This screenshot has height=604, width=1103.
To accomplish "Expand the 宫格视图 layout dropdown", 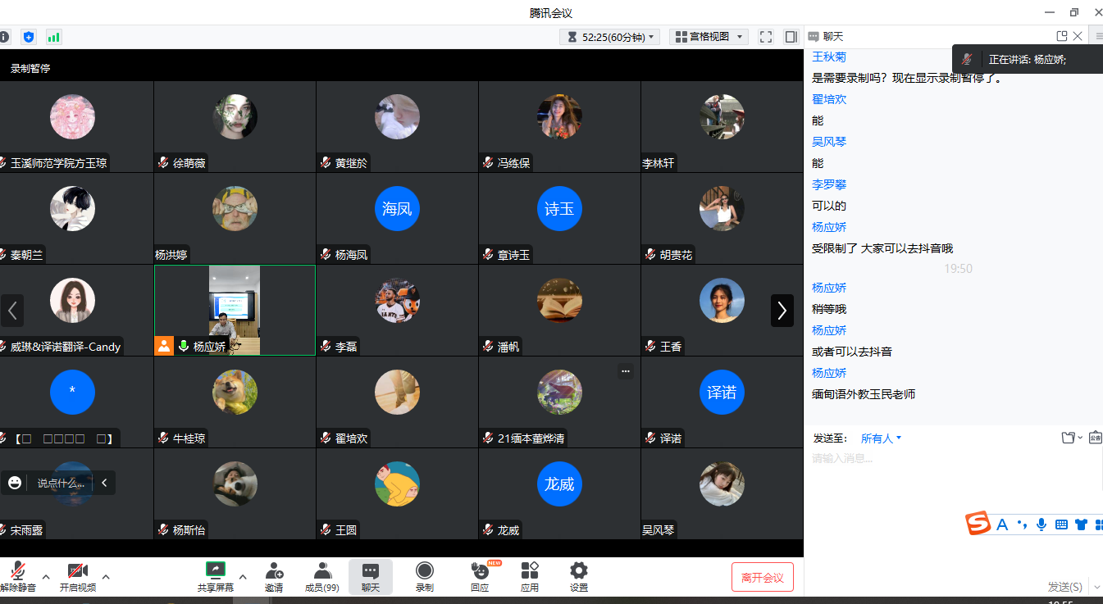I will 709,37.
